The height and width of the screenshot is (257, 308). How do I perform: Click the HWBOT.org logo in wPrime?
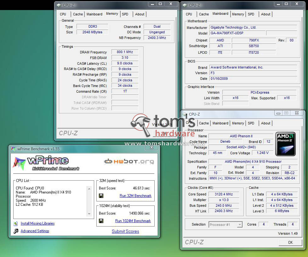(x=129, y=161)
